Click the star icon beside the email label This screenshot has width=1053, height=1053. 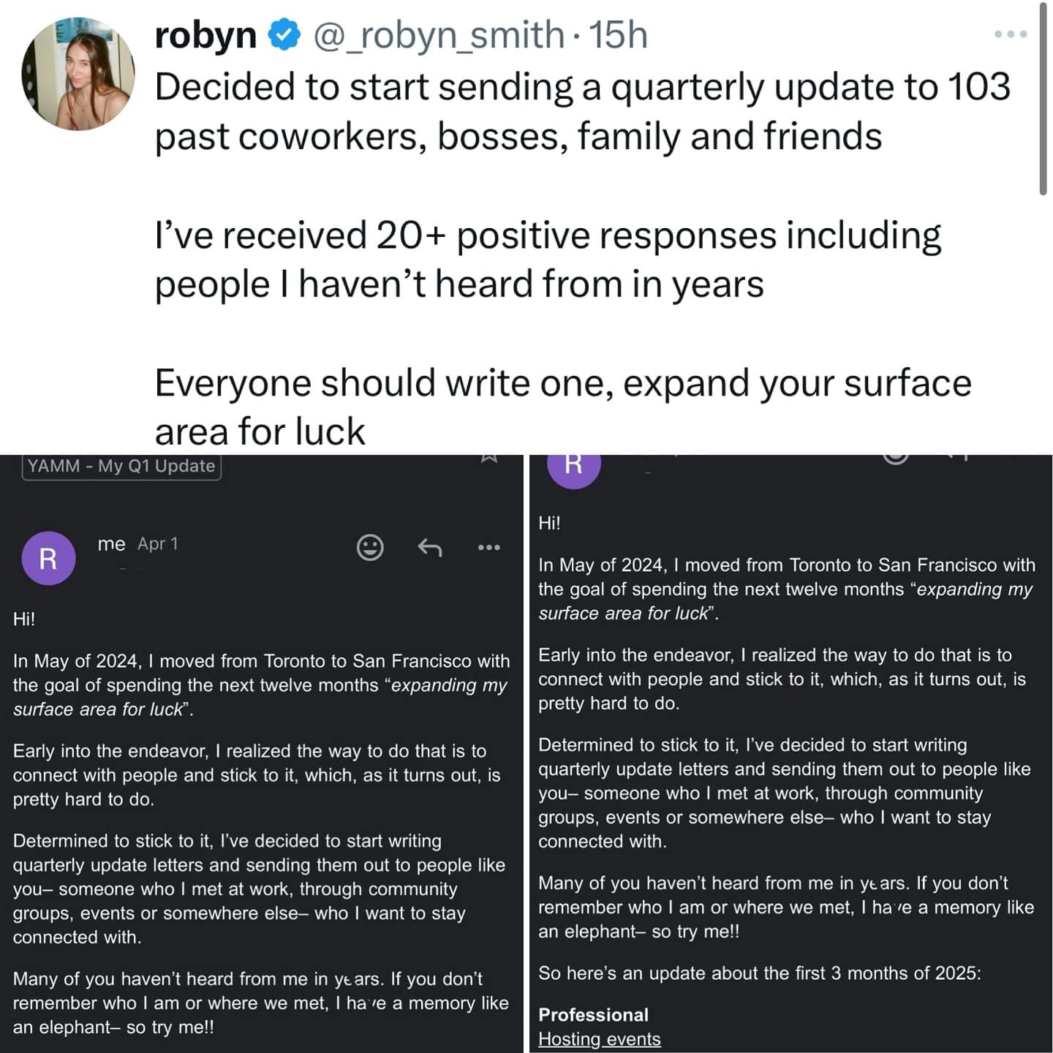pos(488,458)
